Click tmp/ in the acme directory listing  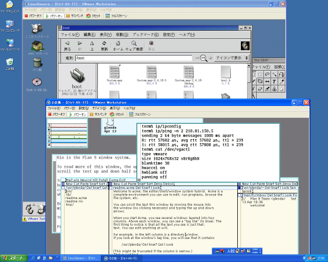pyautogui.click(x=70, y=205)
